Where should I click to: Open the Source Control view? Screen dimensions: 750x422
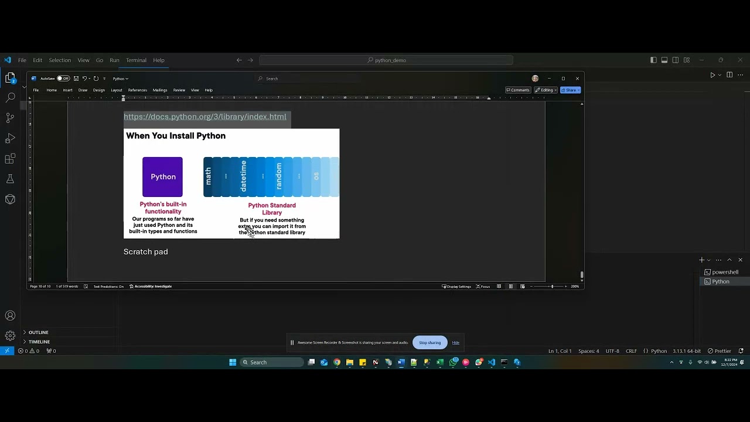coord(10,118)
